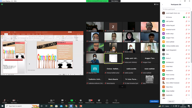192x108 pixels.
Task: Show next page of gallery videos
Action: pyautogui.click(x=122, y=87)
